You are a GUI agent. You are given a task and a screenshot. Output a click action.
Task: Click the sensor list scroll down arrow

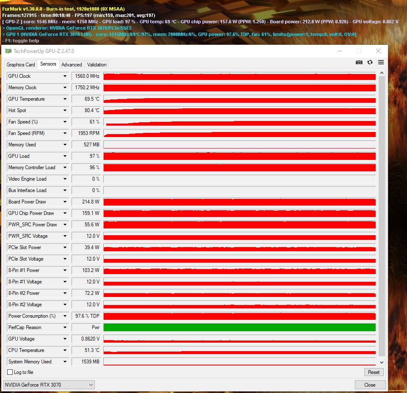382,362
